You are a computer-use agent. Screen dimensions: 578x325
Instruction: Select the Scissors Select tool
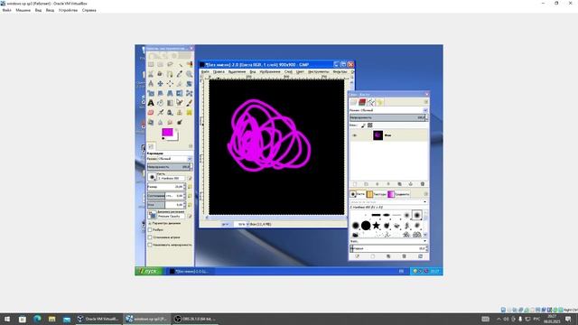pyautogui.click(x=151, y=74)
